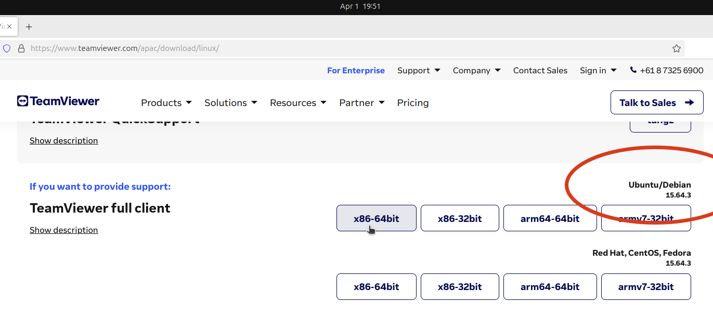Expand the Solutions menu
Screen dimensions: 713x315
coord(231,103)
